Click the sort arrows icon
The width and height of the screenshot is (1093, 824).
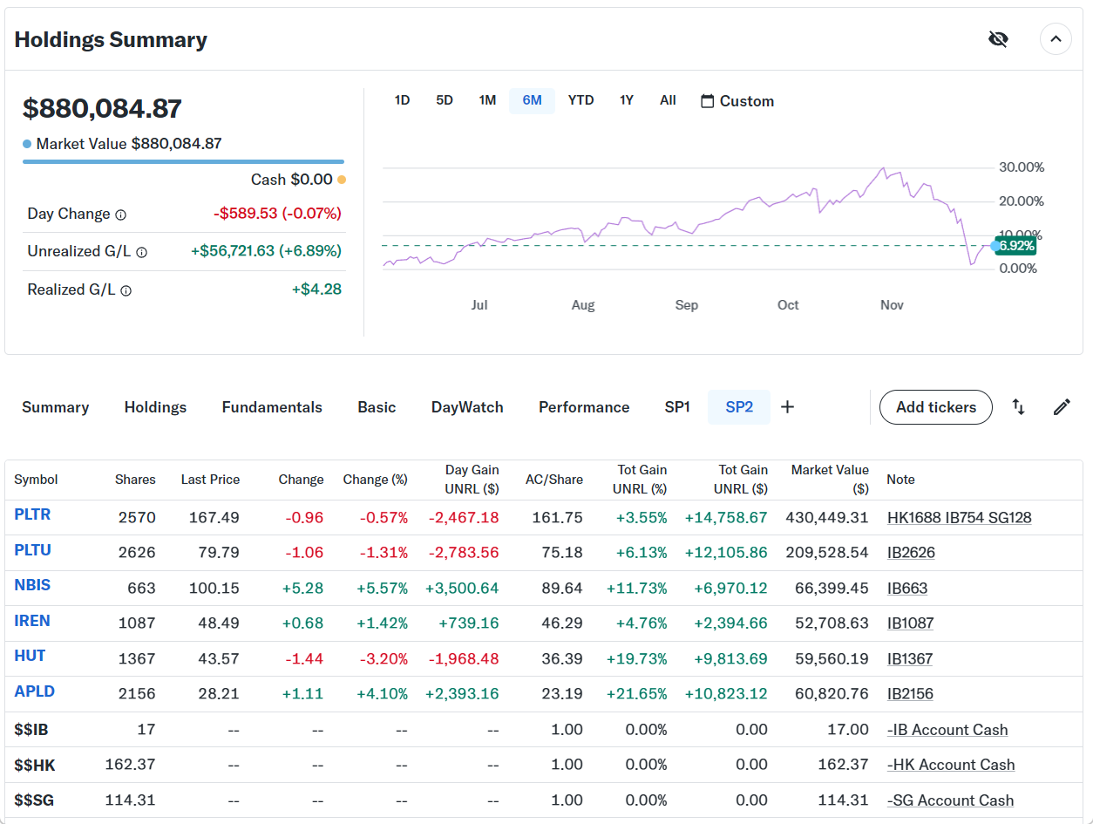pyautogui.click(x=1018, y=407)
